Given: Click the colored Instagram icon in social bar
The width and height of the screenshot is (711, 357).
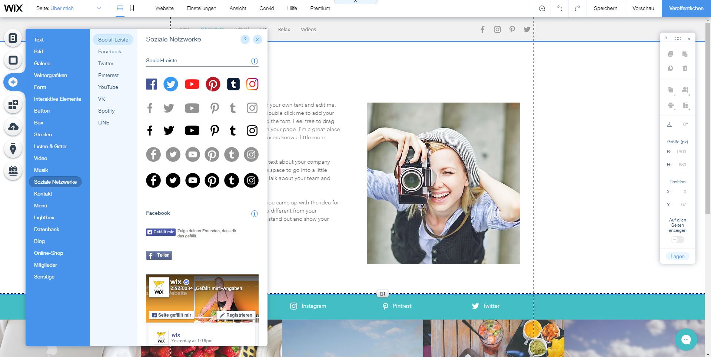Looking at the screenshot, I should tap(252, 84).
